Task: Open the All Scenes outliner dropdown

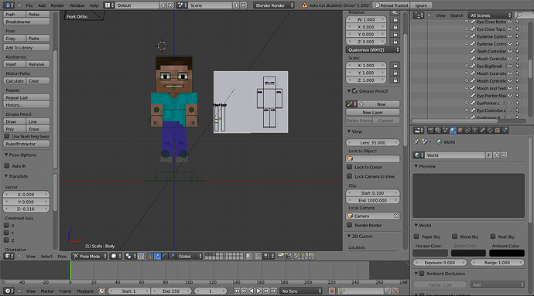Action: (x=490, y=15)
